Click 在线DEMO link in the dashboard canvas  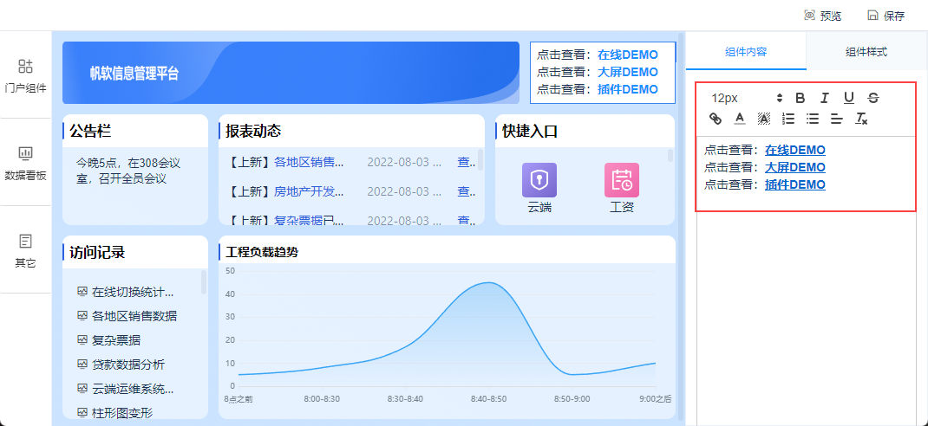(x=627, y=55)
